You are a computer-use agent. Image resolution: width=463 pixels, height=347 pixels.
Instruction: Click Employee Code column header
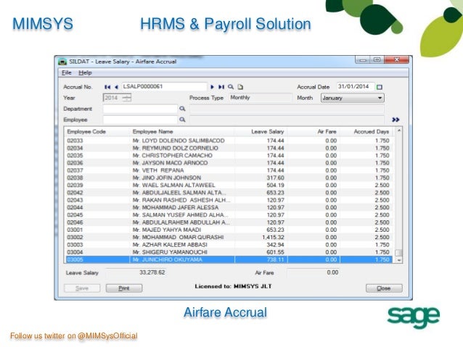(97, 132)
